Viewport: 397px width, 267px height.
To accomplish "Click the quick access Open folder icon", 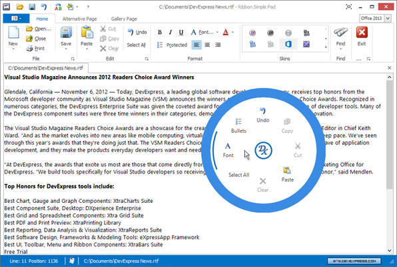I will [20, 7].
